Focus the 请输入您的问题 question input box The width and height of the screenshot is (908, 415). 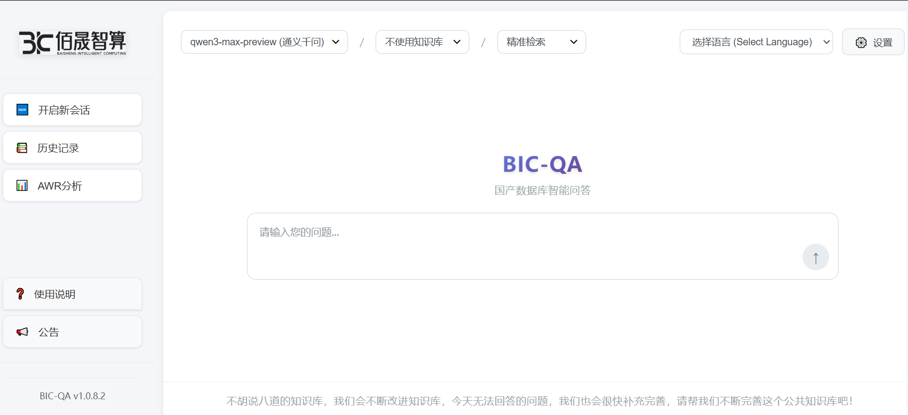543,246
